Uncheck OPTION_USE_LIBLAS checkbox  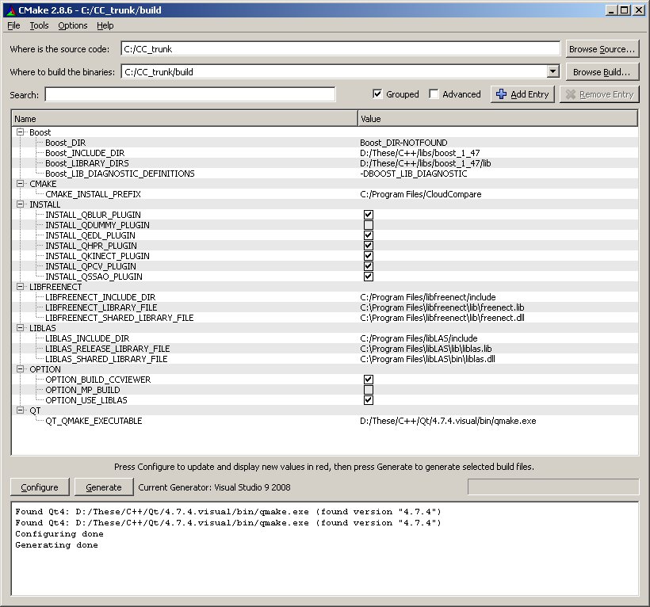point(369,400)
